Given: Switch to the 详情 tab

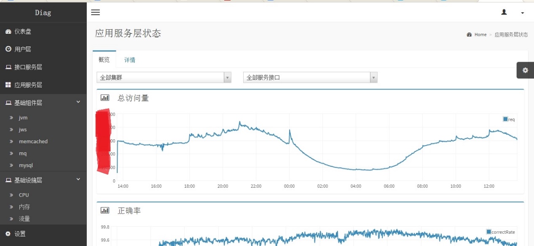Looking at the screenshot, I should tap(130, 60).
